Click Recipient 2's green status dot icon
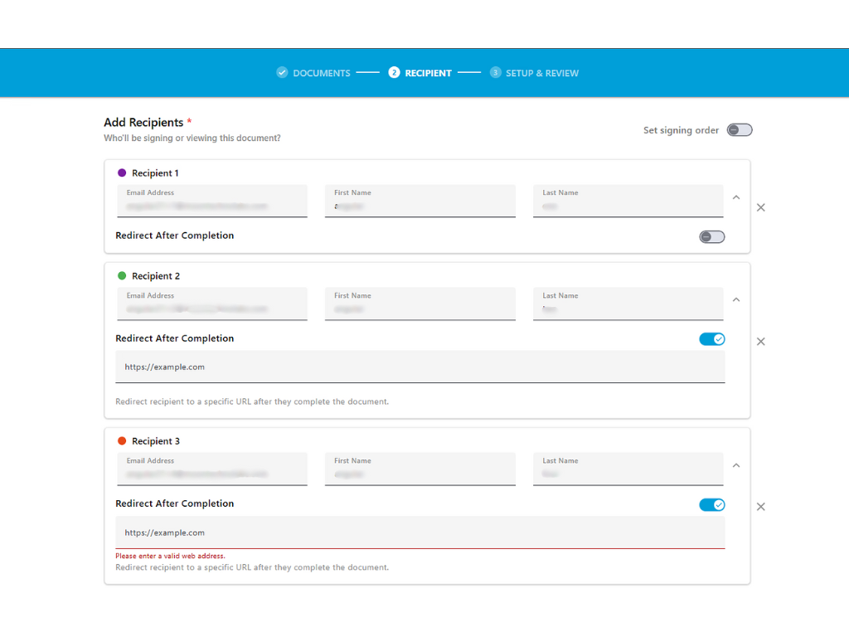This screenshot has width=849, height=637. 121,275
